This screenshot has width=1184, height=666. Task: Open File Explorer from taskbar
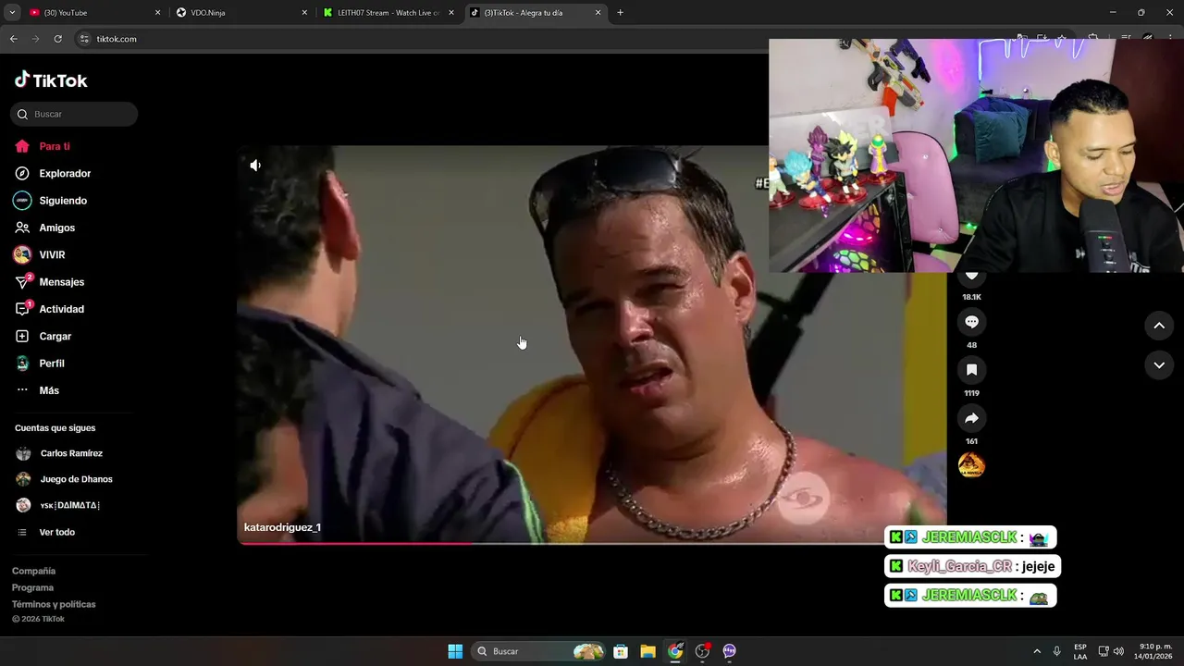coord(647,651)
